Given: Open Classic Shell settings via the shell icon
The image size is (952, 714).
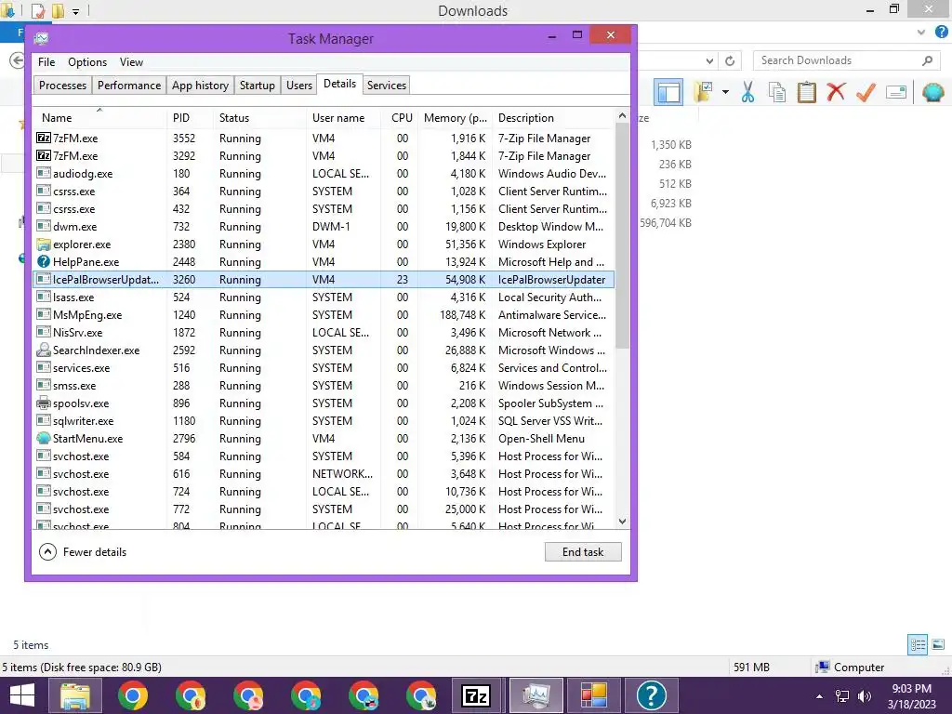Looking at the screenshot, I should pos(933,92).
